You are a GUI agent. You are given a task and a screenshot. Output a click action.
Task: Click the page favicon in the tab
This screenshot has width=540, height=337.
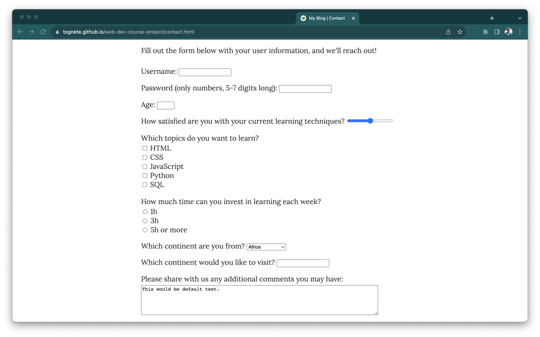(x=303, y=18)
